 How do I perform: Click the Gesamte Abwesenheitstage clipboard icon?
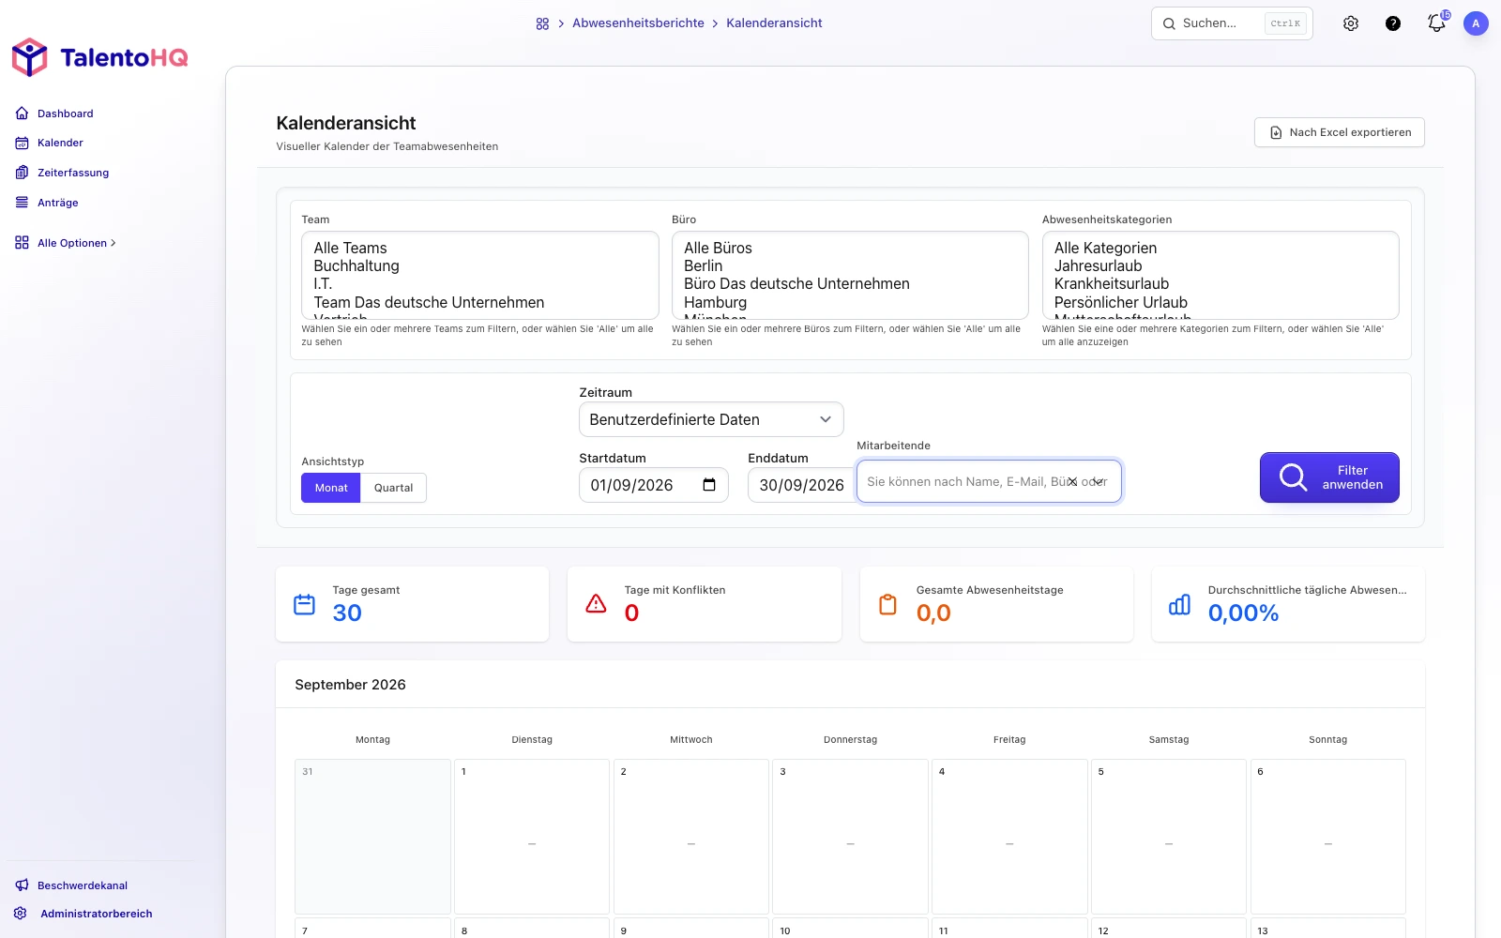(x=888, y=604)
